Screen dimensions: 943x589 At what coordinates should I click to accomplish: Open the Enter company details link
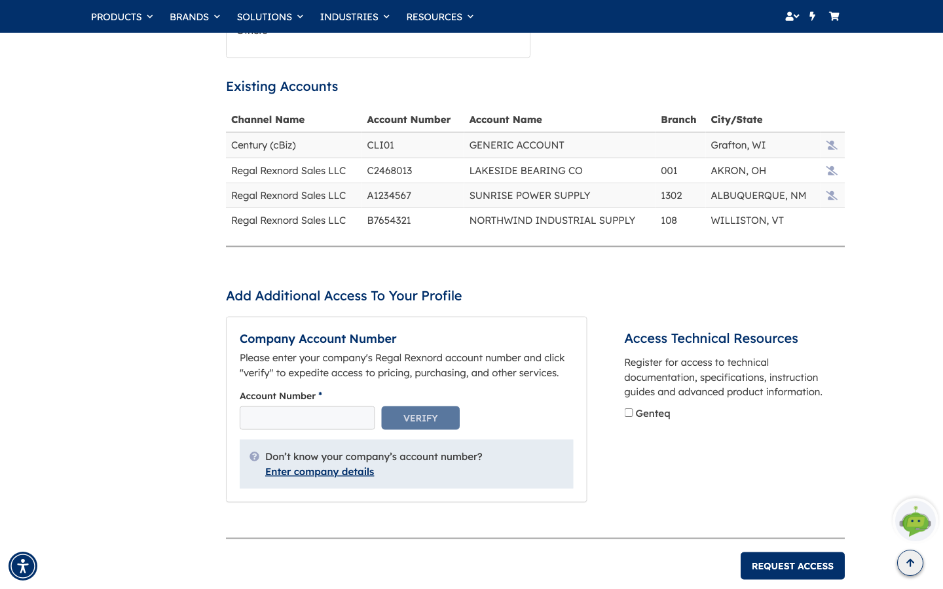320,472
